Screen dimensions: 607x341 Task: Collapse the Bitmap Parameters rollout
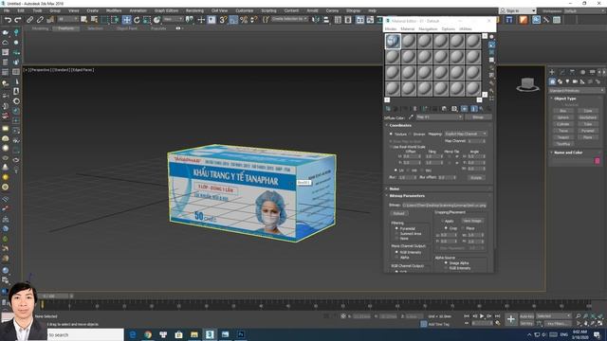[407, 196]
